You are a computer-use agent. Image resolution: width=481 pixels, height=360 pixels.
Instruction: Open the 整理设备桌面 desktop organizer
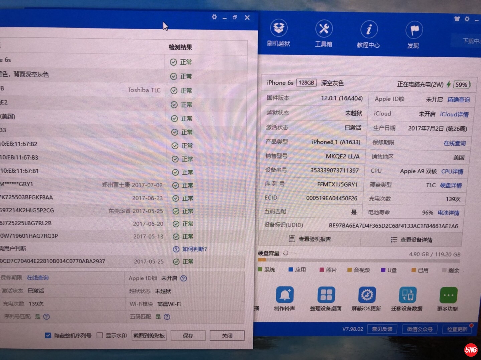pos(326,299)
